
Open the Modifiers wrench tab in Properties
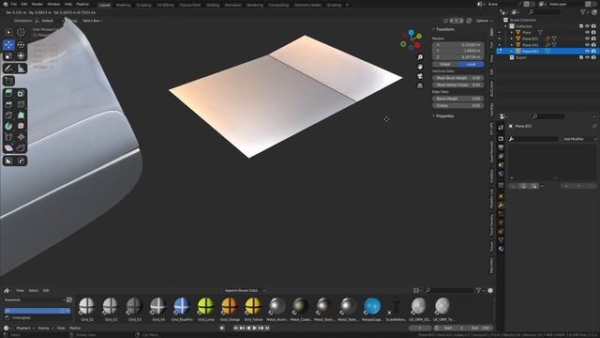[x=501, y=206]
